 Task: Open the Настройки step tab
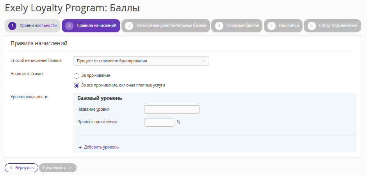pyautogui.click(x=283, y=26)
